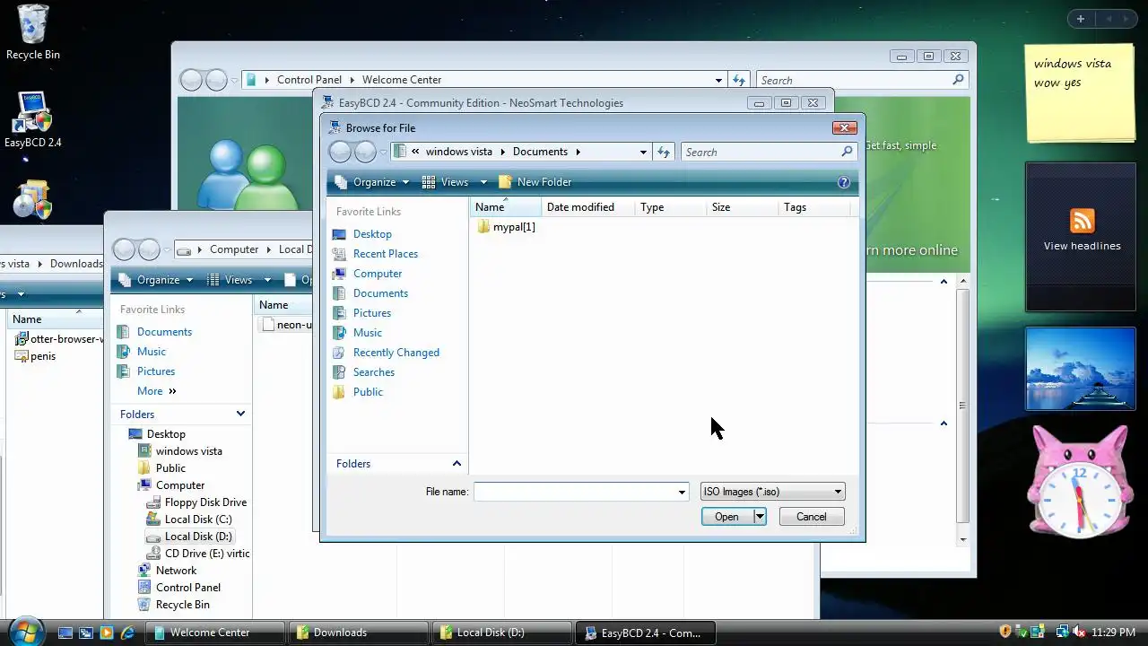Select Local Disk (C:) in folder tree
Screen dimensions: 1148x646
click(x=198, y=519)
